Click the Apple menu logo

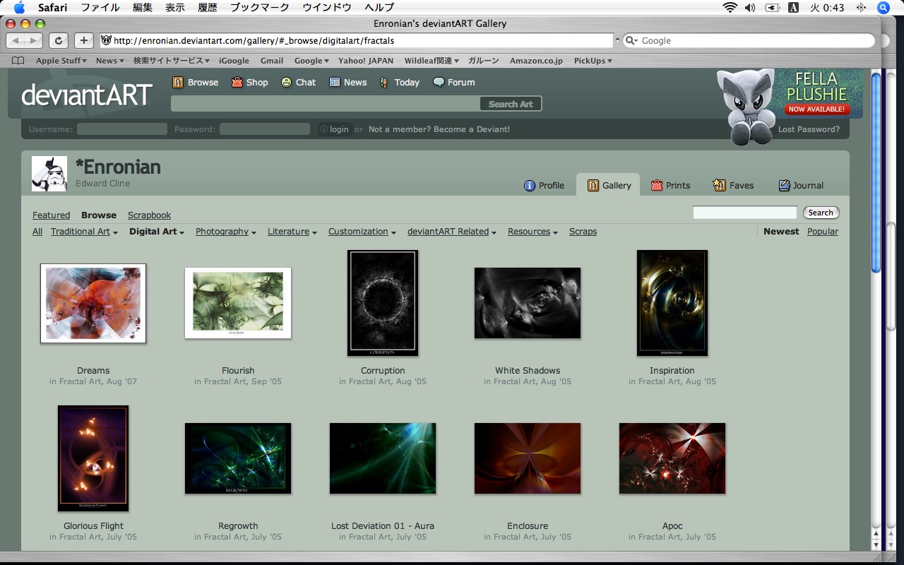[x=19, y=8]
